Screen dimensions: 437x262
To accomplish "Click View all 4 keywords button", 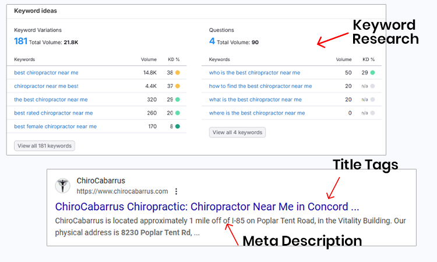I will point(237,133).
